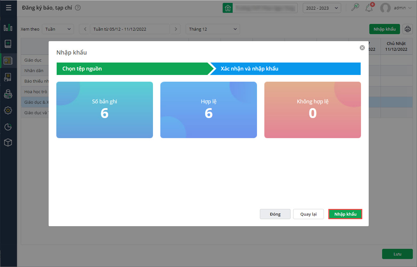Image resolution: width=417 pixels, height=267 pixels.
Task: Close the Nhập khẩu dialog with X
Action: click(x=362, y=48)
